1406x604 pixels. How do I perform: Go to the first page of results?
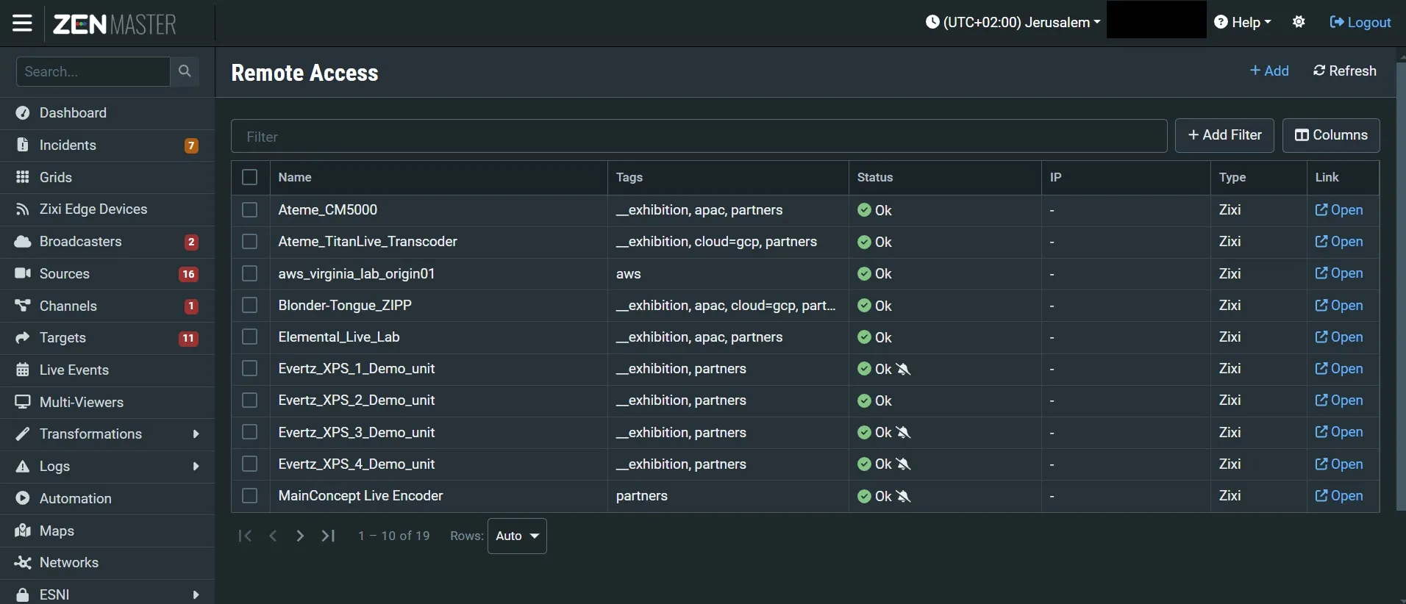[245, 536]
